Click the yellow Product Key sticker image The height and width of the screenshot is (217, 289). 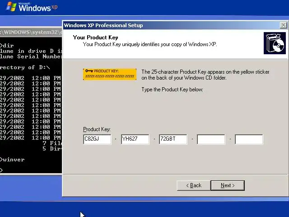[110, 74]
